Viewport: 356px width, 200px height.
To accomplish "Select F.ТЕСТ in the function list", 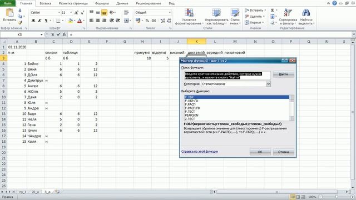I will [190, 112].
